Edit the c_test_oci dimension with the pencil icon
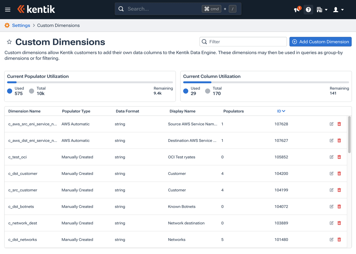 click(x=331, y=157)
